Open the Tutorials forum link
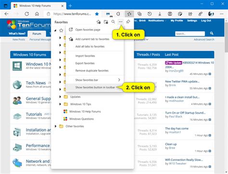 point(34,114)
